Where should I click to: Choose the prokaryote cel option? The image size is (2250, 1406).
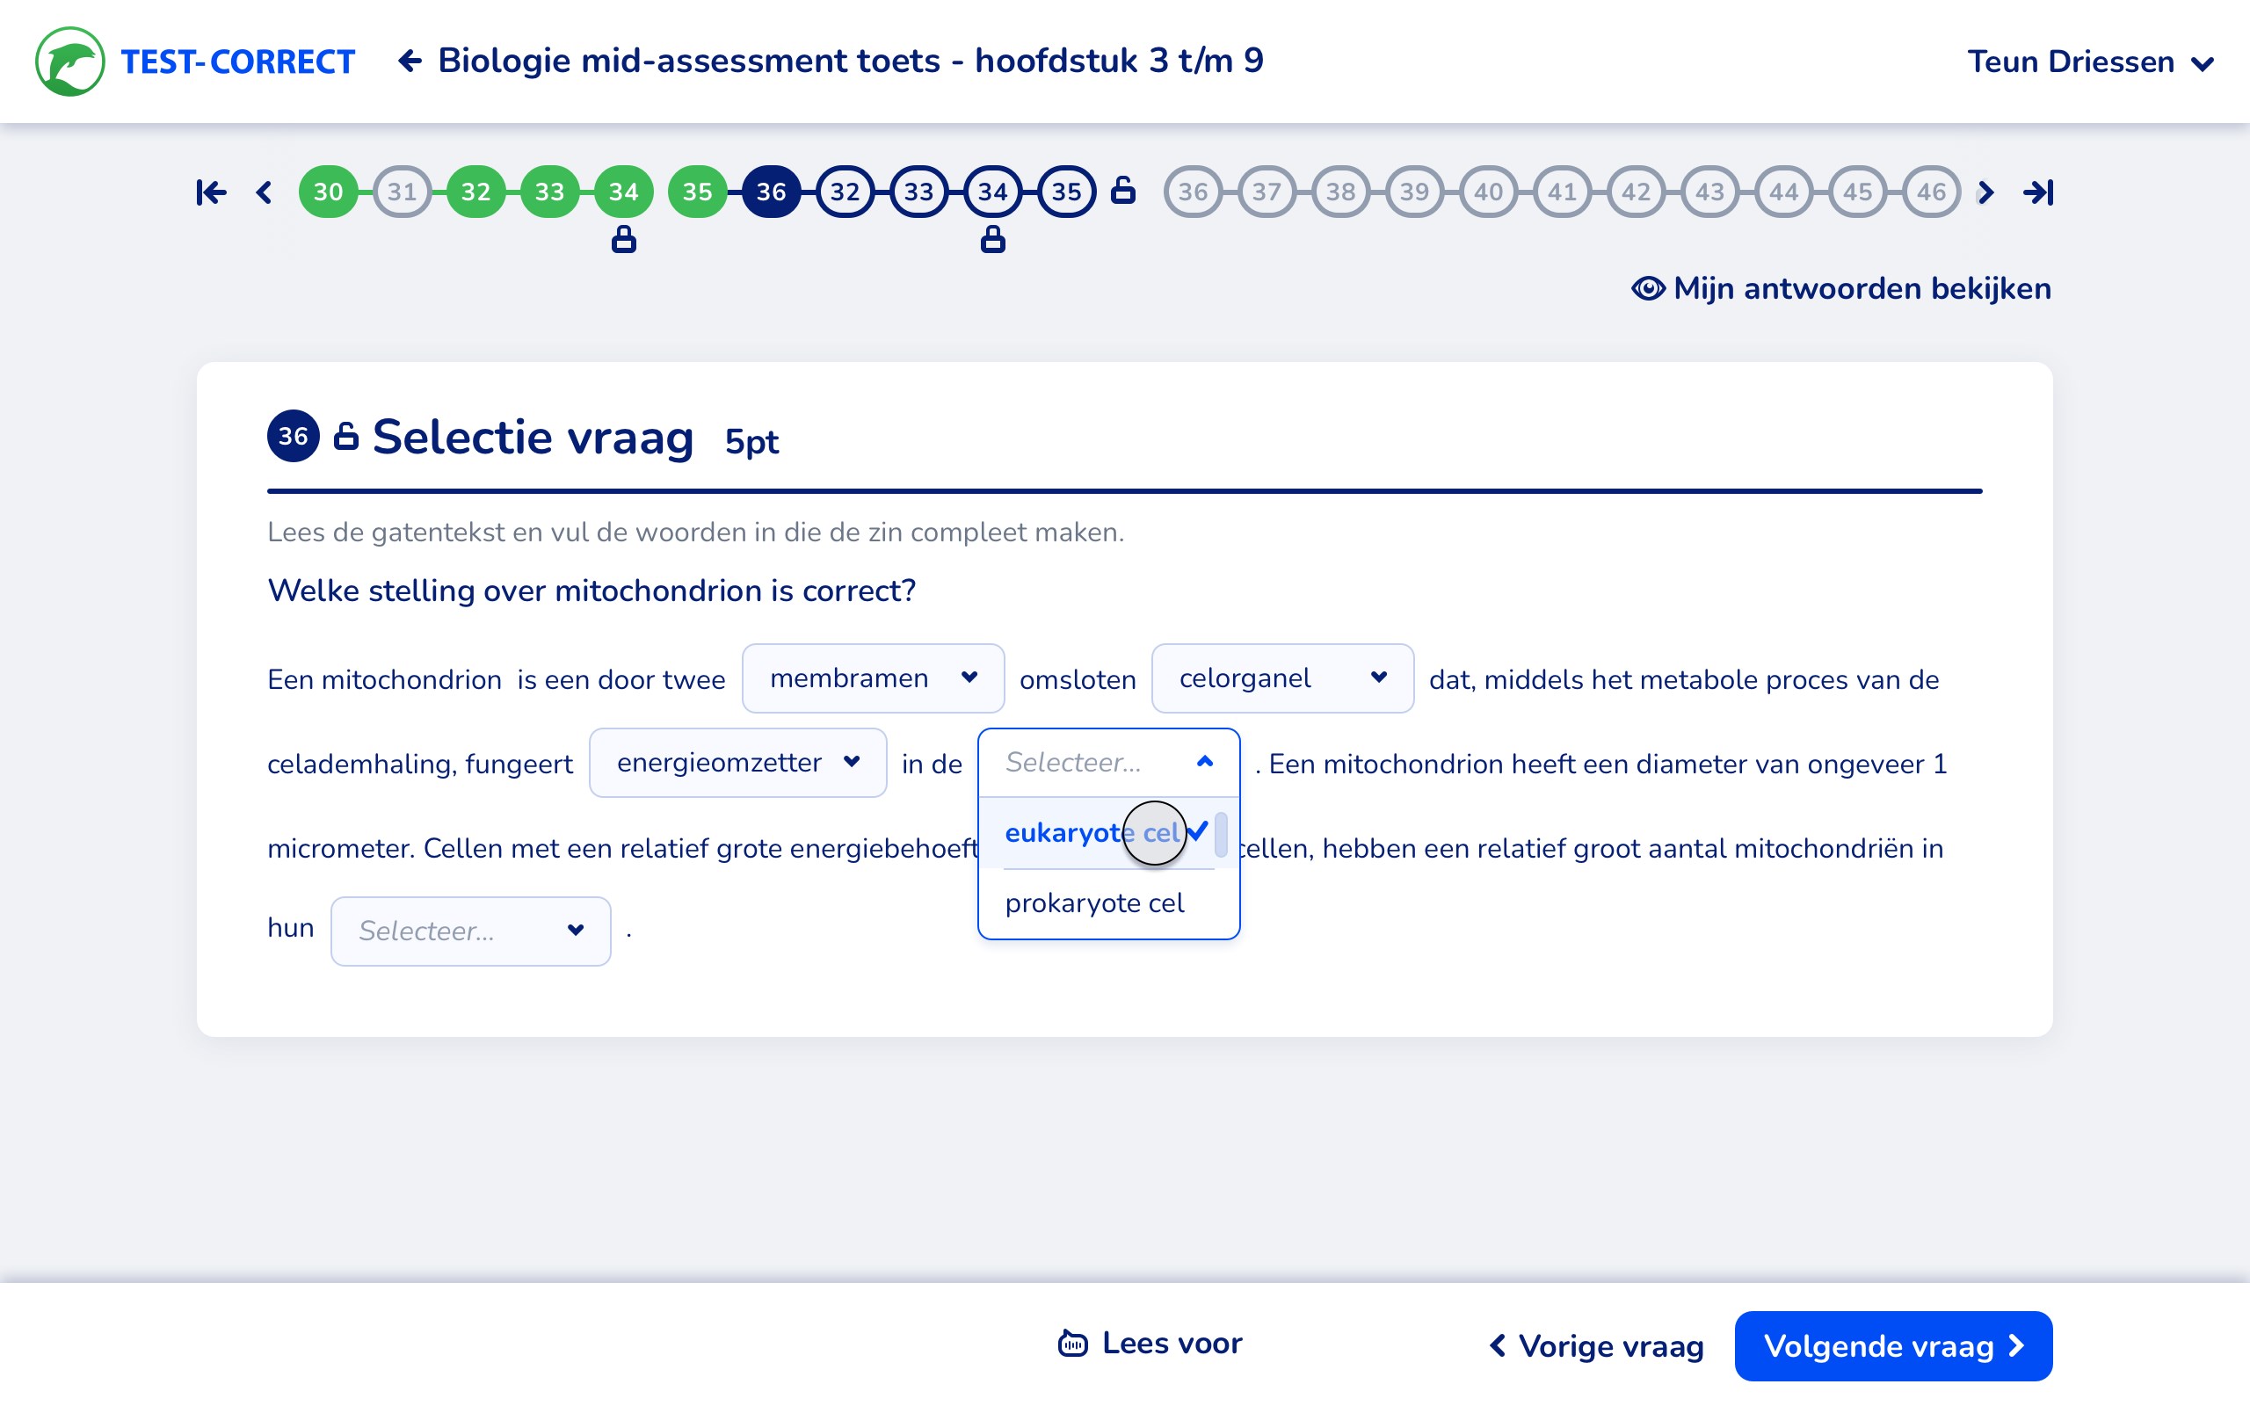[x=1094, y=903]
